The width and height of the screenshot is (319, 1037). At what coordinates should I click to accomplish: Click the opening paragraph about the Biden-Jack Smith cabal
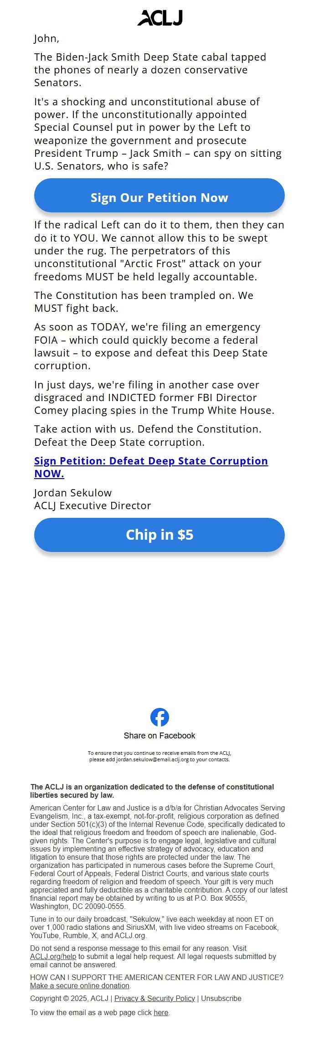tap(150, 70)
